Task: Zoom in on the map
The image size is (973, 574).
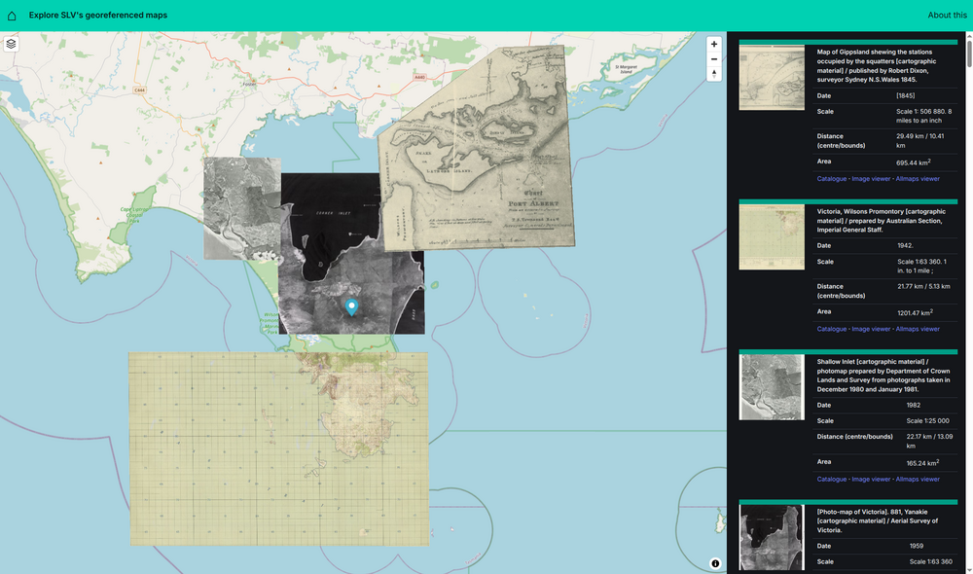Action: (714, 44)
